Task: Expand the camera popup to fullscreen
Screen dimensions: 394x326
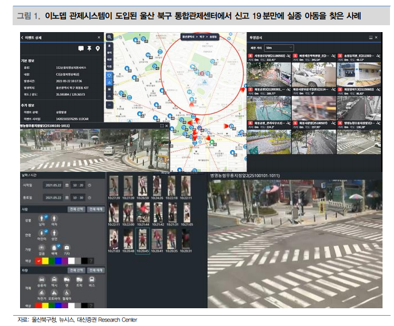Action: (x=162, y=125)
